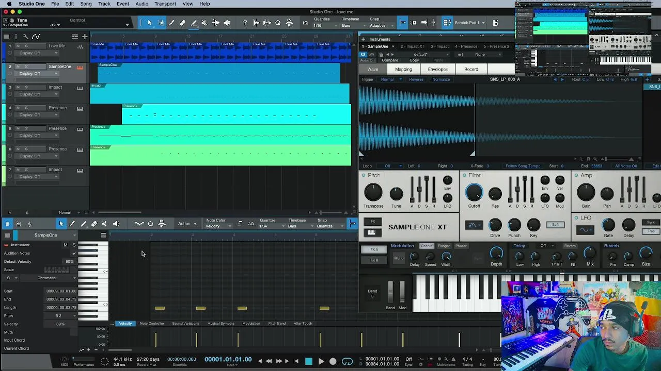Select the Eraser tool in the top toolbar

point(182,23)
